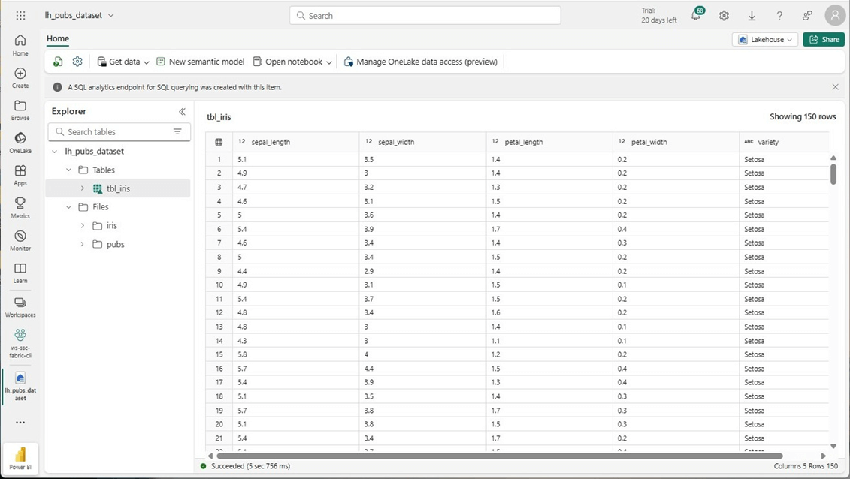Image resolution: width=850 pixels, height=479 pixels.
Task: Select the pubs folder label
Action: coord(116,244)
